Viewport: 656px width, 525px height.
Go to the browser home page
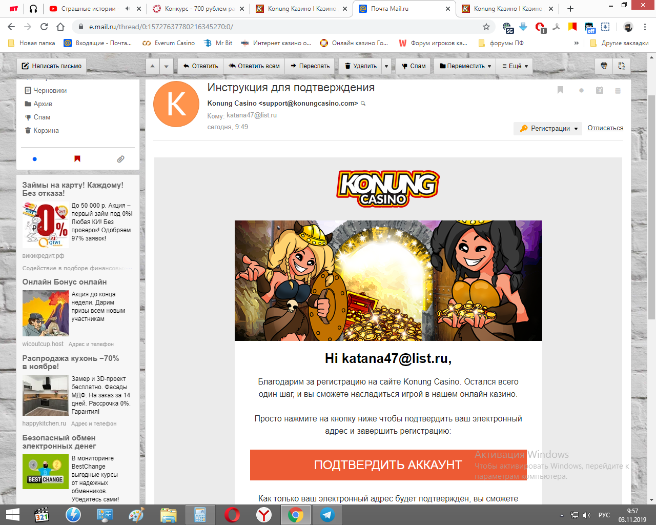click(x=60, y=27)
